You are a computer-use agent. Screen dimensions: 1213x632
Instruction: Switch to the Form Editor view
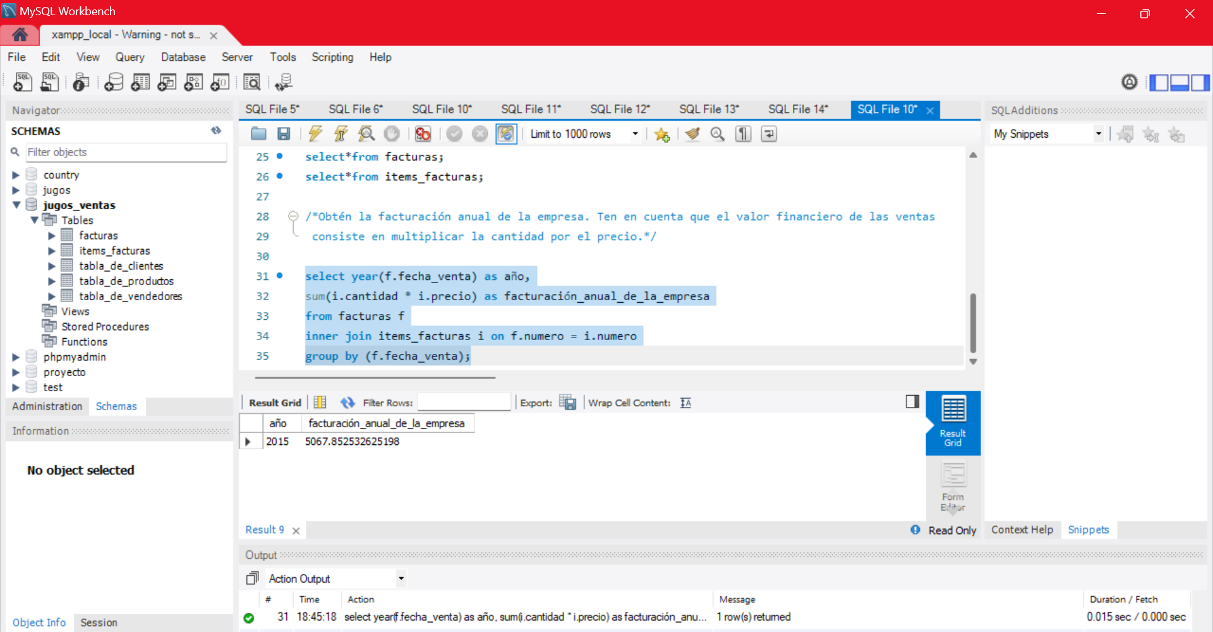(953, 487)
